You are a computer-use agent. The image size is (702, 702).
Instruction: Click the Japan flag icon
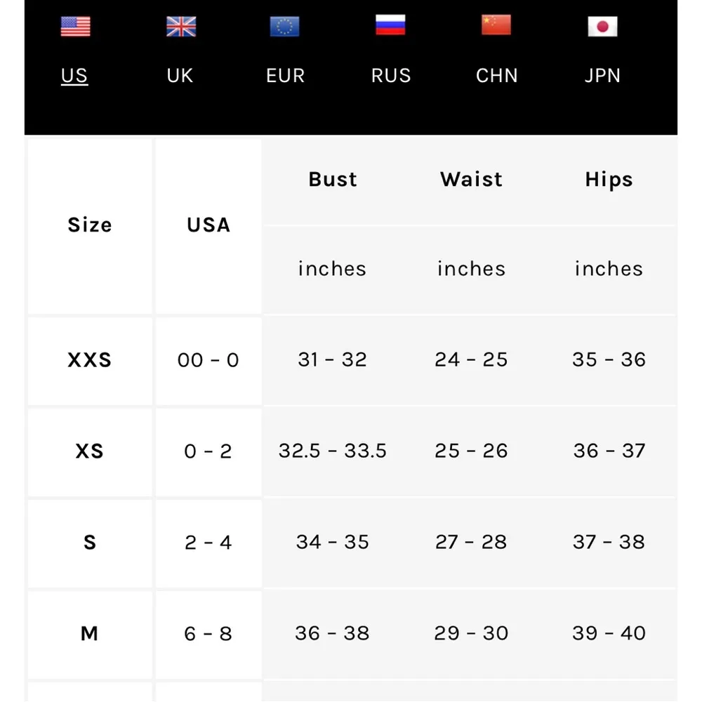pyautogui.click(x=602, y=27)
